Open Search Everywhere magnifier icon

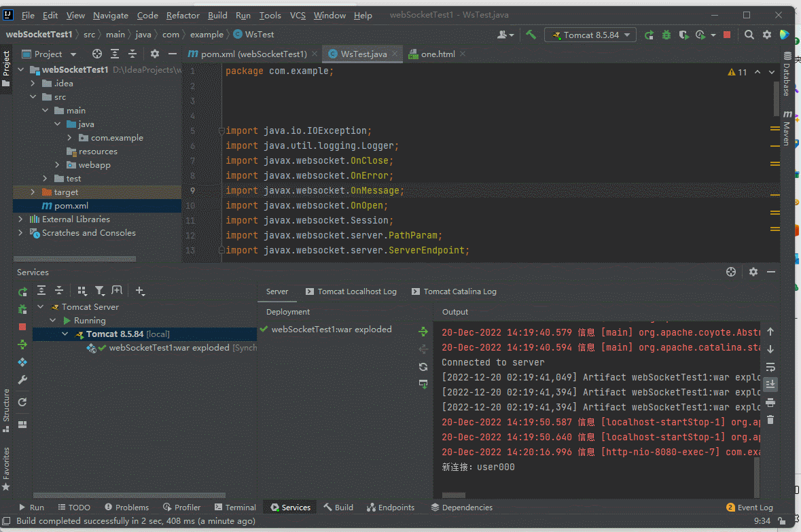click(x=749, y=35)
